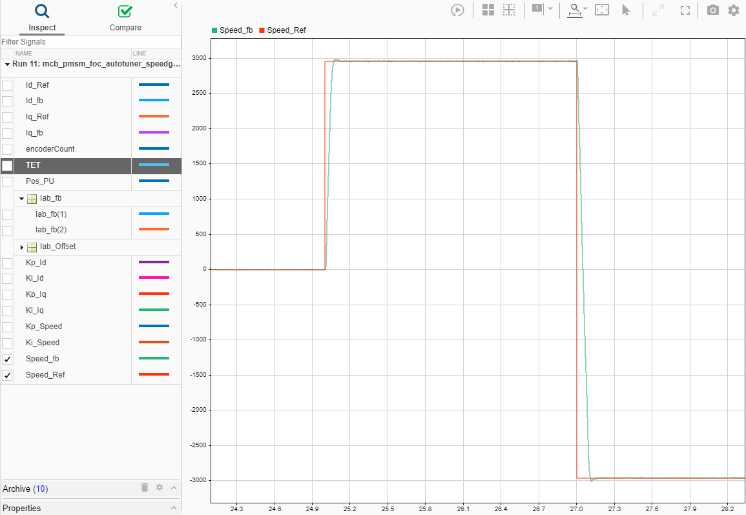Click the replay playback icon in toolbar

tap(457, 10)
